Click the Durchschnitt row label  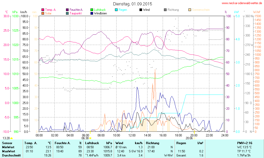10,155
